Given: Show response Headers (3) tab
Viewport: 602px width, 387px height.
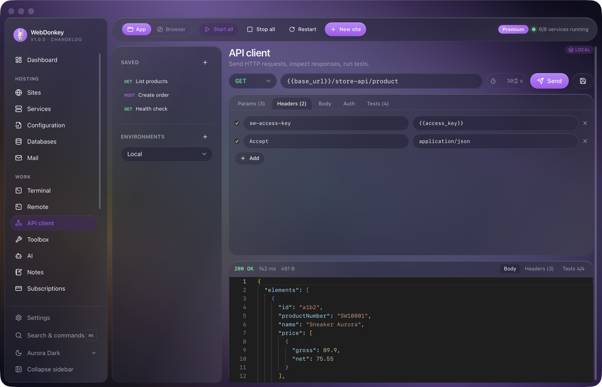Looking at the screenshot, I should tap(539, 269).
